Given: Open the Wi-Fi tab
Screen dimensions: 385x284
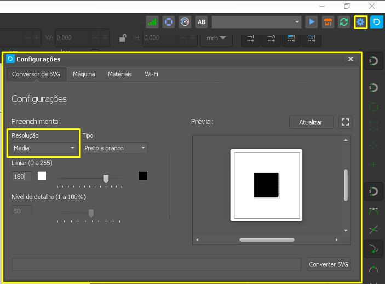Looking at the screenshot, I should pos(151,74).
